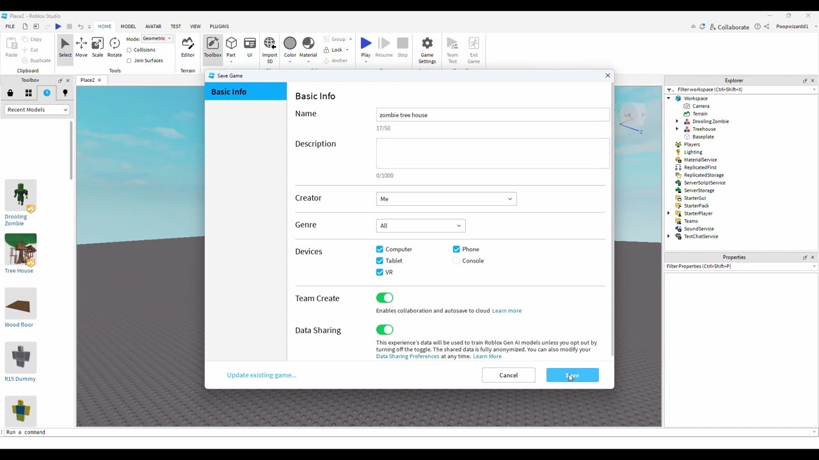Open the UI ribbon tool
The image size is (819, 460).
[250, 47]
